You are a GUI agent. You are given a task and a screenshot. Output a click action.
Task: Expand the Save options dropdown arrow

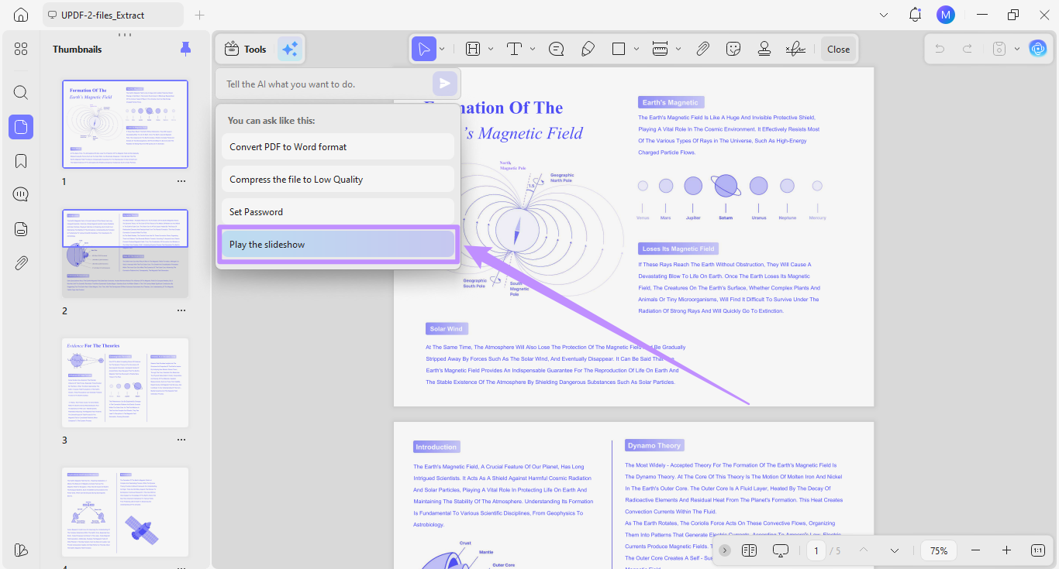pyautogui.click(x=1017, y=49)
